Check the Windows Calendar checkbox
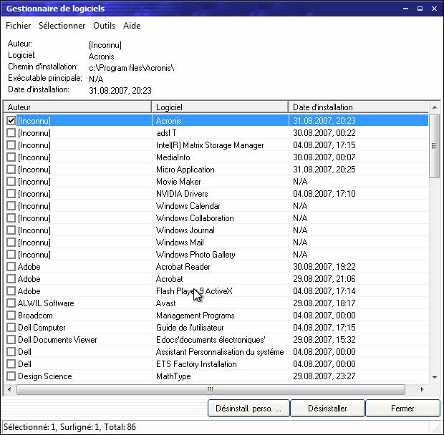Image resolution: width=444 pixels, height=435 pixels. (x=11, y=206)
